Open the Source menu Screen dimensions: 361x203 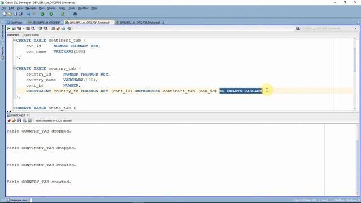pyautogui.click(x=51, y=8)
